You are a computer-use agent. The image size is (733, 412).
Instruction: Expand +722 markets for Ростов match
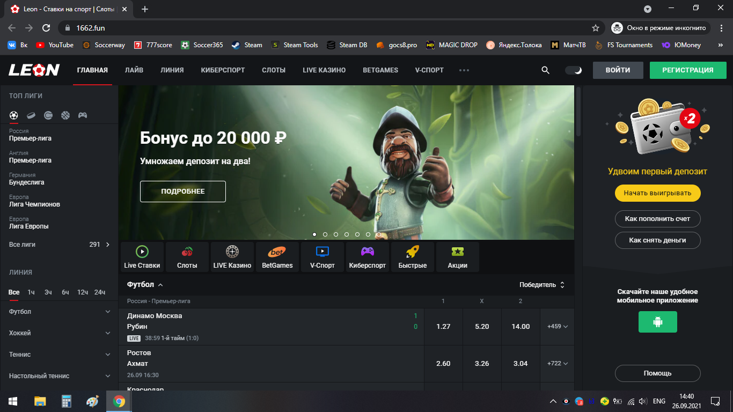pos(558,364)
